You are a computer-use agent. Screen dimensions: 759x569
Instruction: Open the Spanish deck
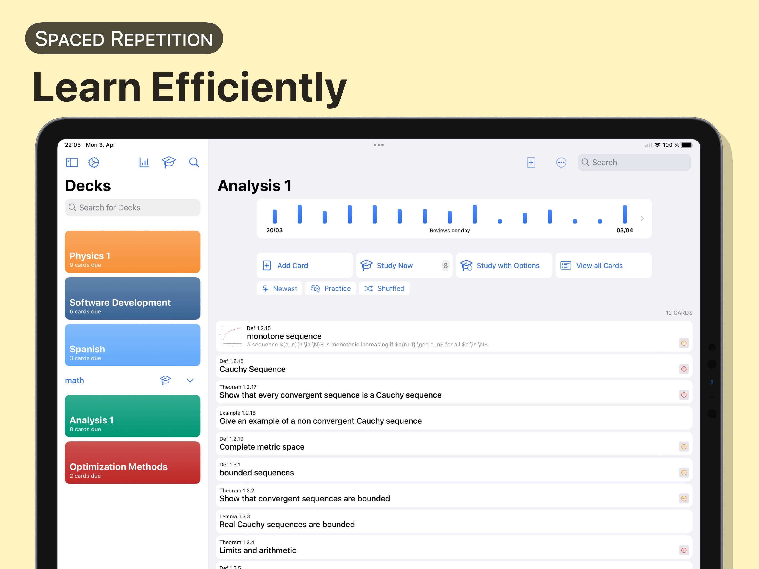tap(133, 345)
